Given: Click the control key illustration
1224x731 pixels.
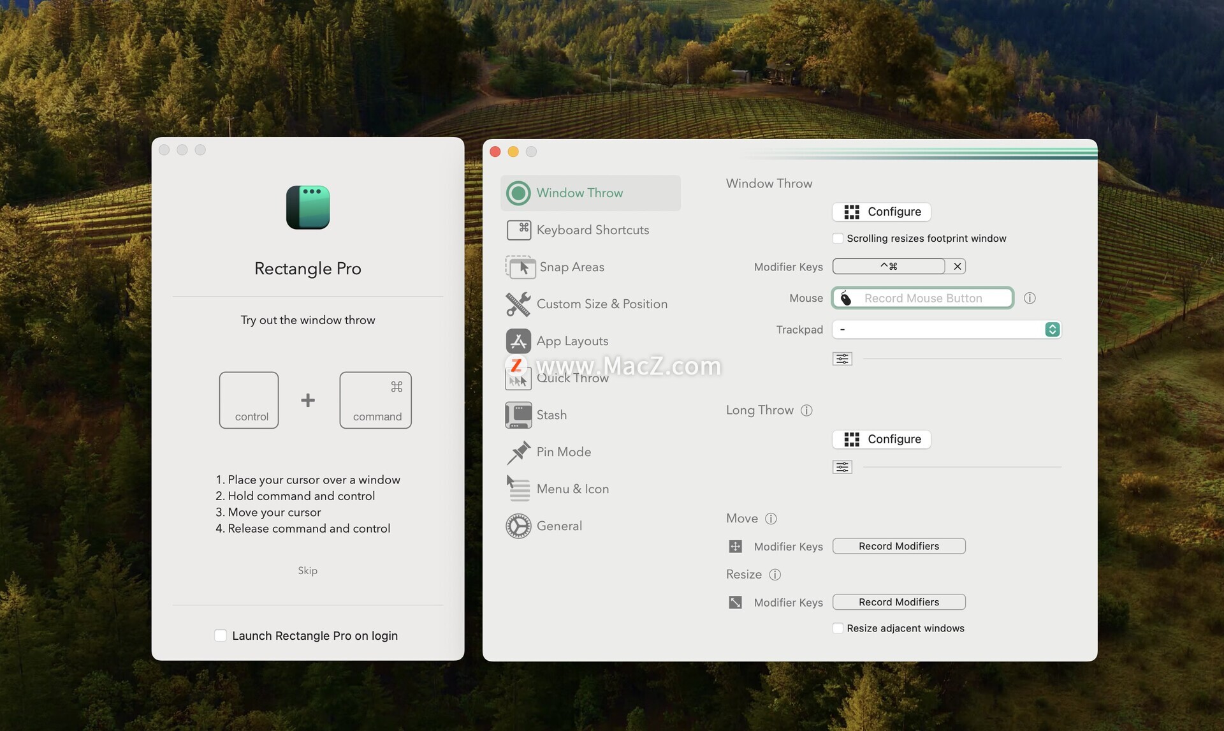Looking at the screenshot, I should pyautogui.click(x=249, y=400).
